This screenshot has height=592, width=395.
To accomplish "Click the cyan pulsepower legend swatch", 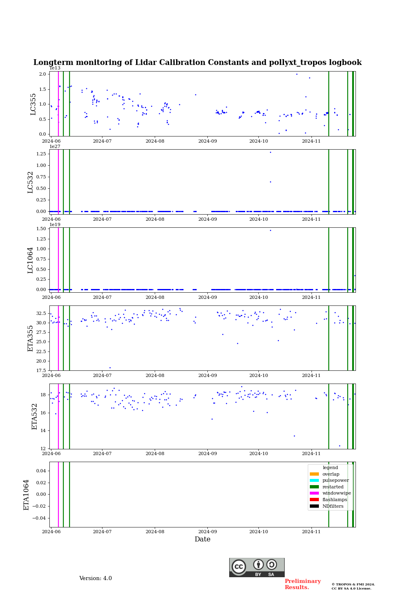I will click(314, 481).
